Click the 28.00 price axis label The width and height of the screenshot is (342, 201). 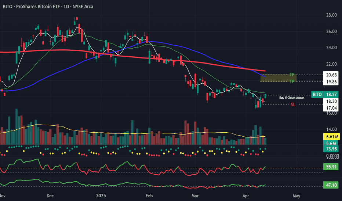(331, 15)
